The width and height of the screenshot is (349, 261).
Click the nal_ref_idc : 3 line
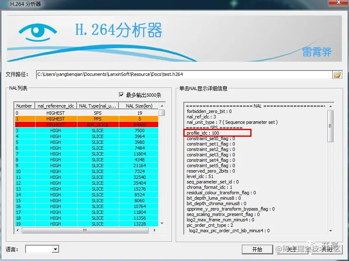pos(201,117)
